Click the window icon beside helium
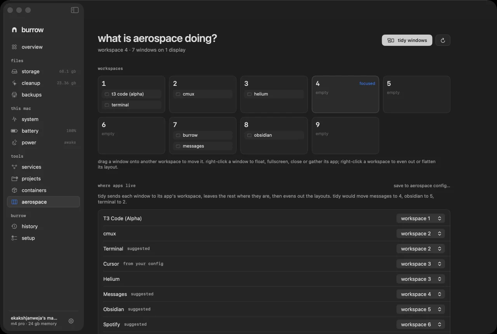Image resolution: width=497 pixels, height=334 pixels. click(249, 94)
